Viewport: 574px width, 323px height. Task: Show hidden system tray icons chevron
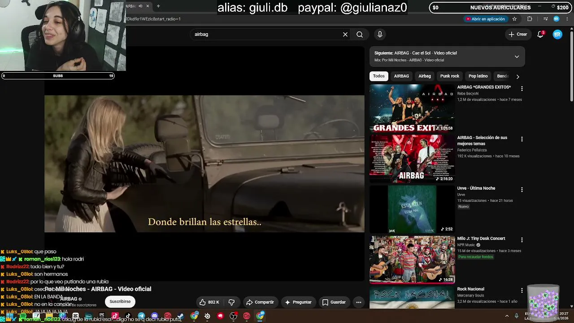point(507,316)
